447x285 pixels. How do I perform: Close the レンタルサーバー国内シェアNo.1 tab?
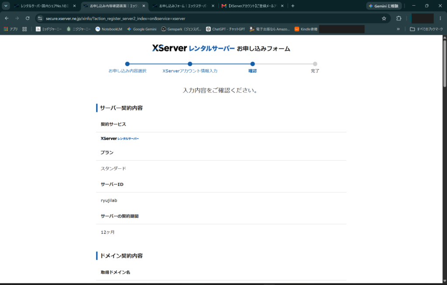pos(74,6)
